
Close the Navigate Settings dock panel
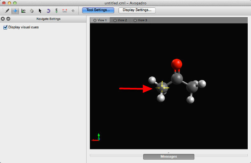(x=3, y=19)
